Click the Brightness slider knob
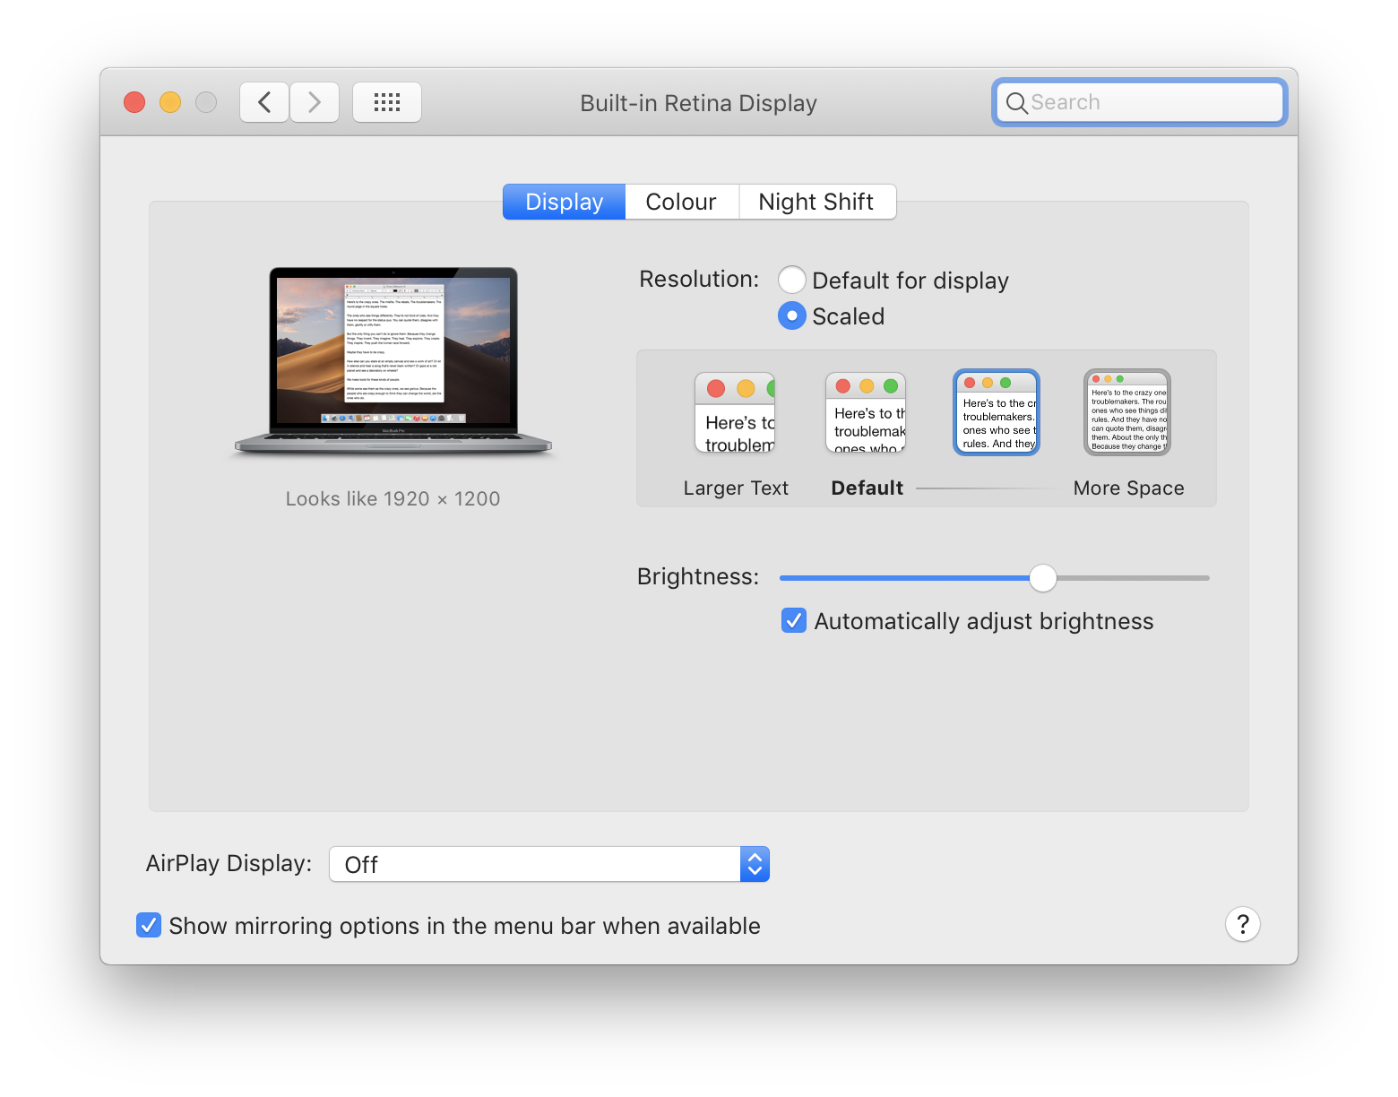 pos(1043,578)
